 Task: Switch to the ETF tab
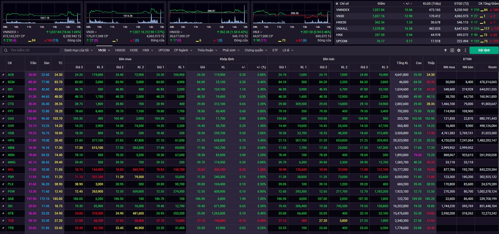coord(275,50)
